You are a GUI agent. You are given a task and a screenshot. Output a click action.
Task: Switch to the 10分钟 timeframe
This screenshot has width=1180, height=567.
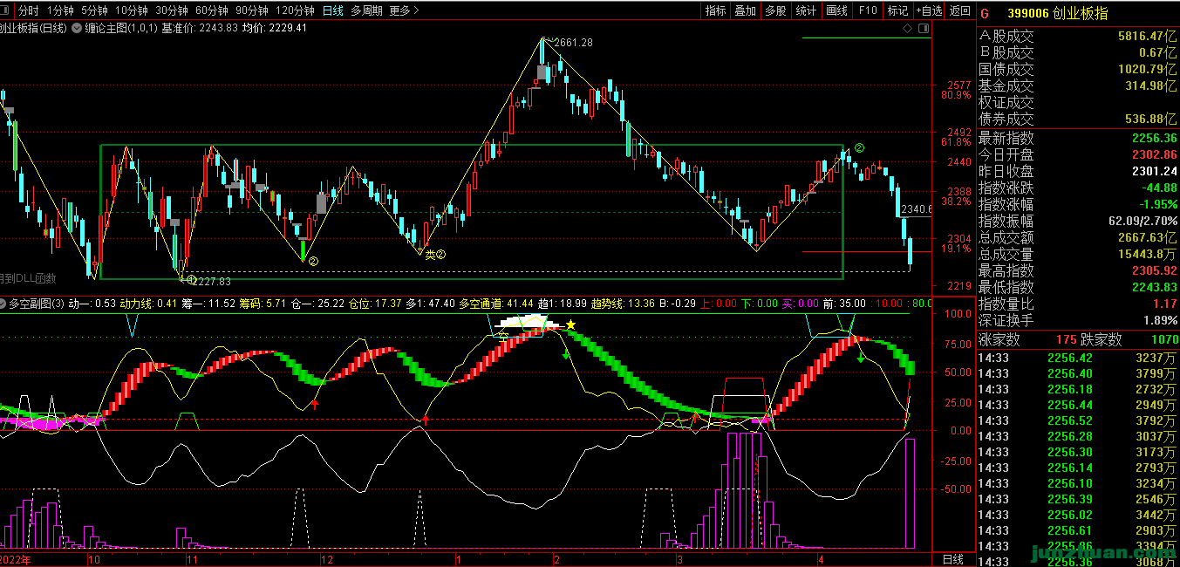coord(132,10)
